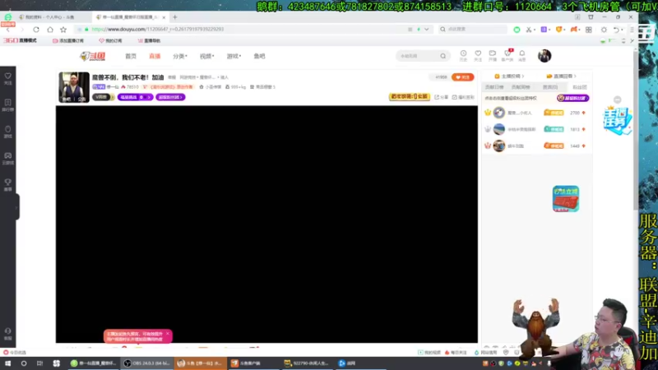
Task: Open the Windows Start button
Action: tap(7, 363)
